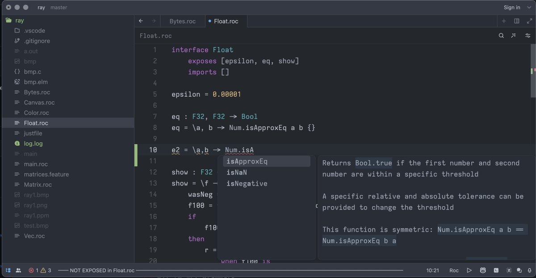Click line number 10 in the gutter
The height and width of the screenshot is (278, 536).
[153, 150]
